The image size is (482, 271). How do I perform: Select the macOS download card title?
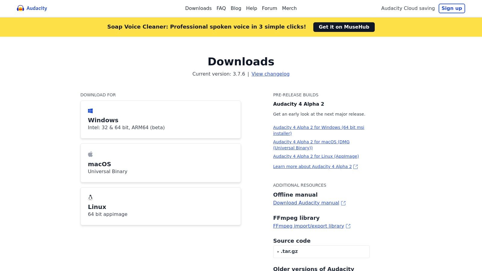click(x=99, y=164)
